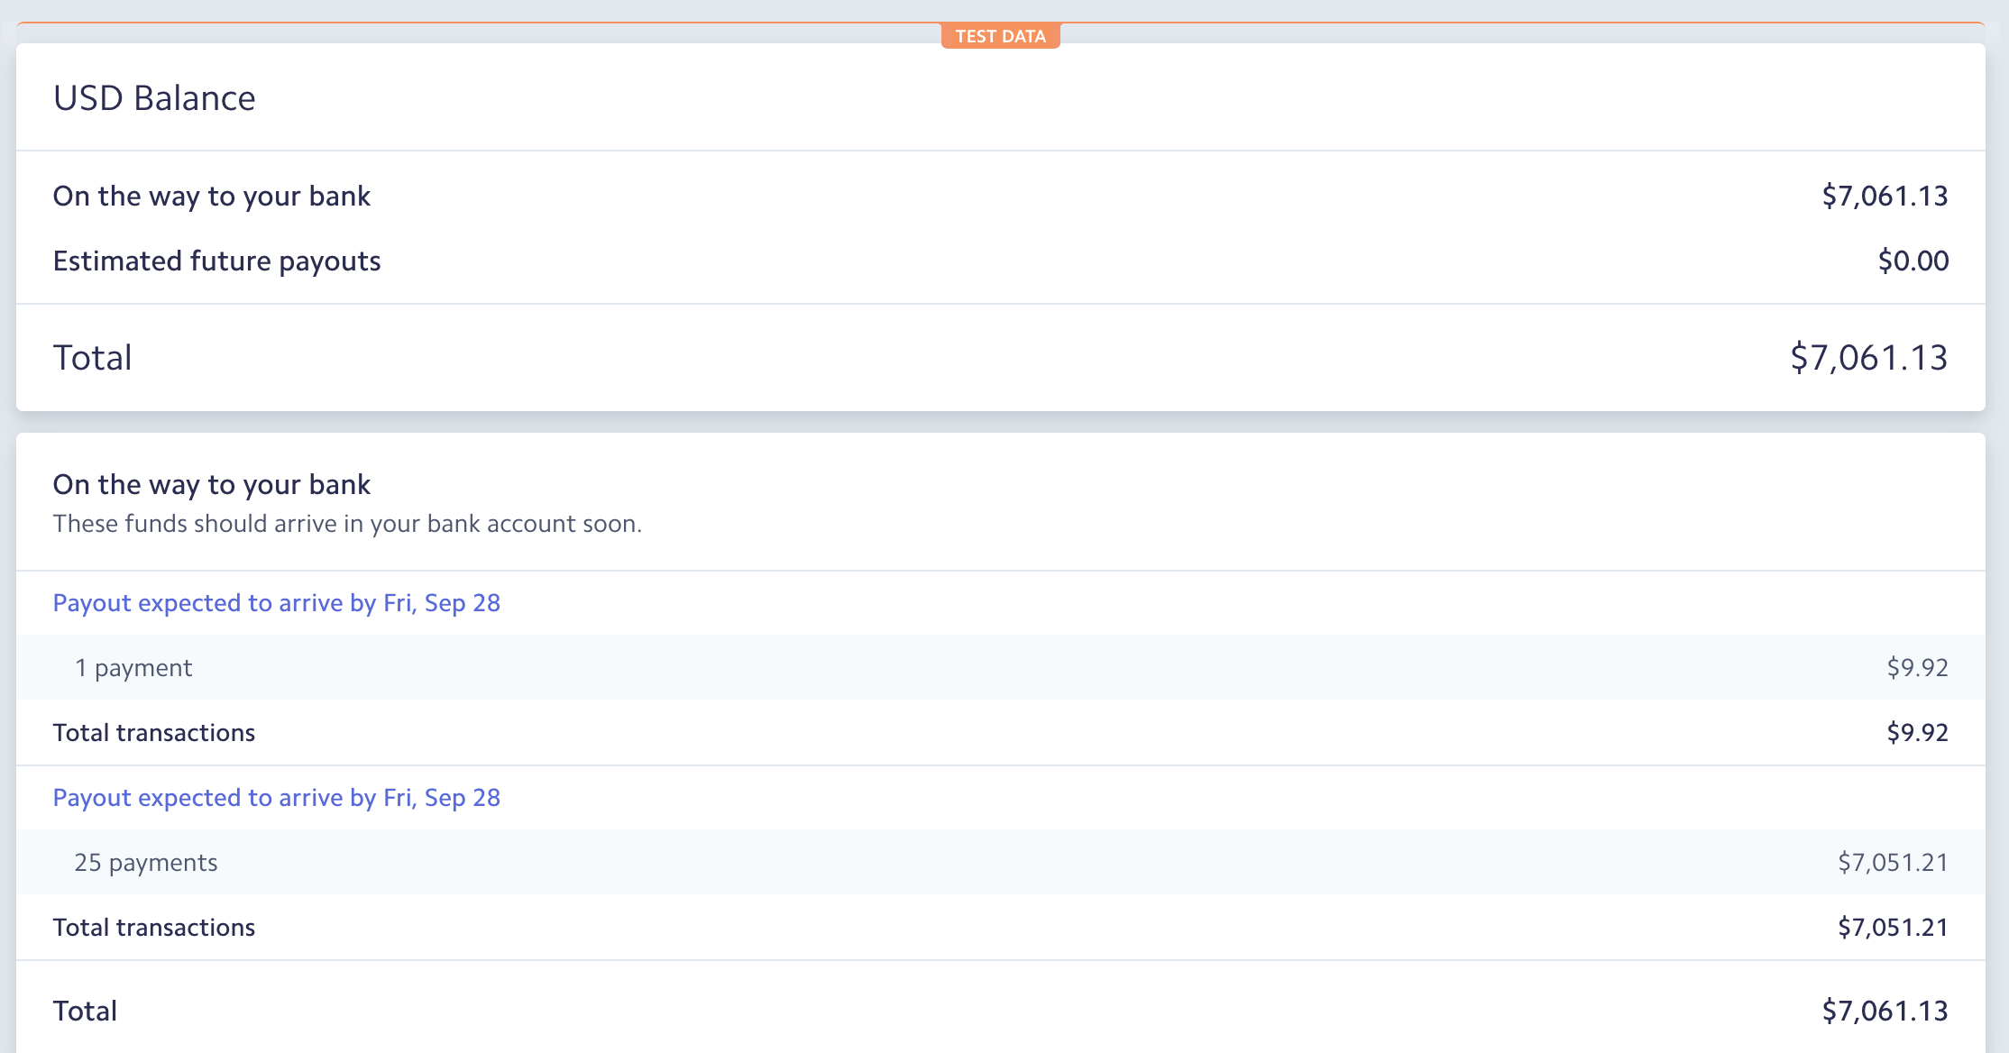
Task: Click Total transactions label for $9.92 payout
Action: pyautogui.click(x=154, y=733)
